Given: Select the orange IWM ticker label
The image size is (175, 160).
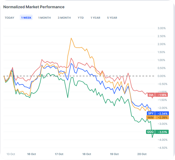Looking at the screenshot, I should pyautogui.click(x=150, y=118).
